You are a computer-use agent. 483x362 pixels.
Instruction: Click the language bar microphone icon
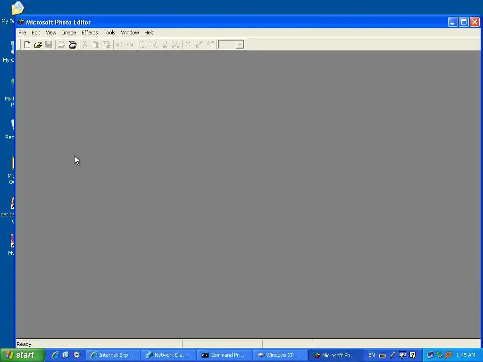pos(393,355)
